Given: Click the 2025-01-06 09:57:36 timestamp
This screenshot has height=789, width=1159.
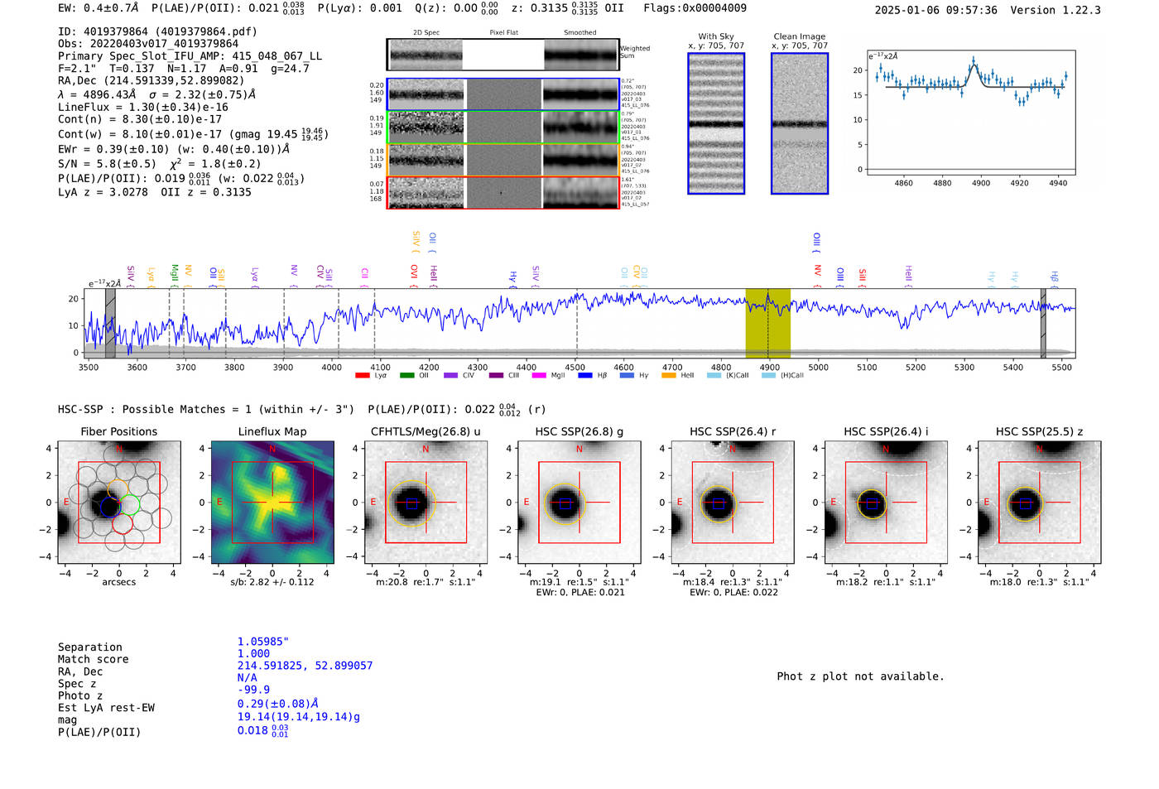Looking at the screenshot, I should [936, 10].
